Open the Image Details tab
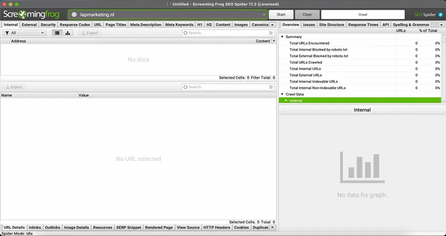Viewport: 446px width, 236px height. 77,228
